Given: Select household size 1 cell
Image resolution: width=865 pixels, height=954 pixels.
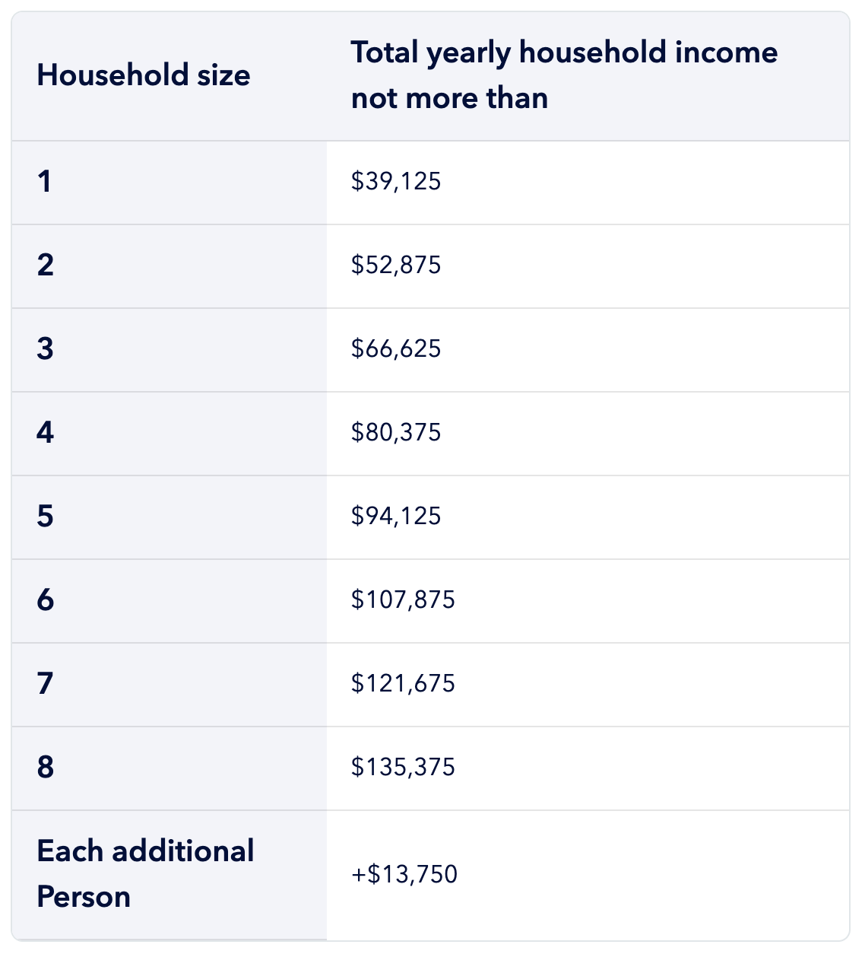Looking at the screenshot, I should point(46,182).
